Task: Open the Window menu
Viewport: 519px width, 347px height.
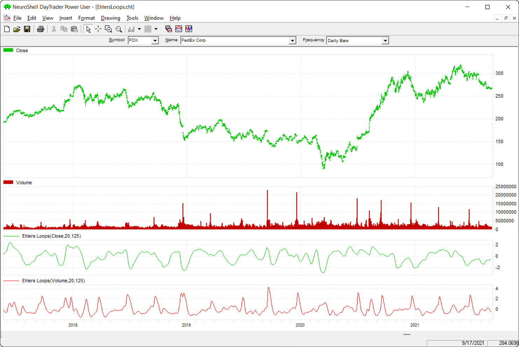Action: pyautogui.click(x=154, y=18)
